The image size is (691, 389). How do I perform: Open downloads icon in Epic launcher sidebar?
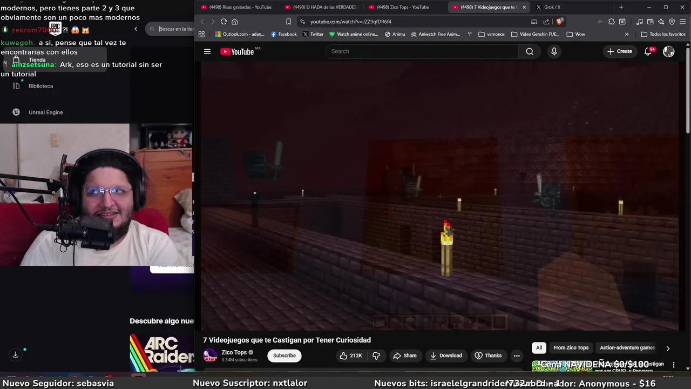(x=15, y=354)
